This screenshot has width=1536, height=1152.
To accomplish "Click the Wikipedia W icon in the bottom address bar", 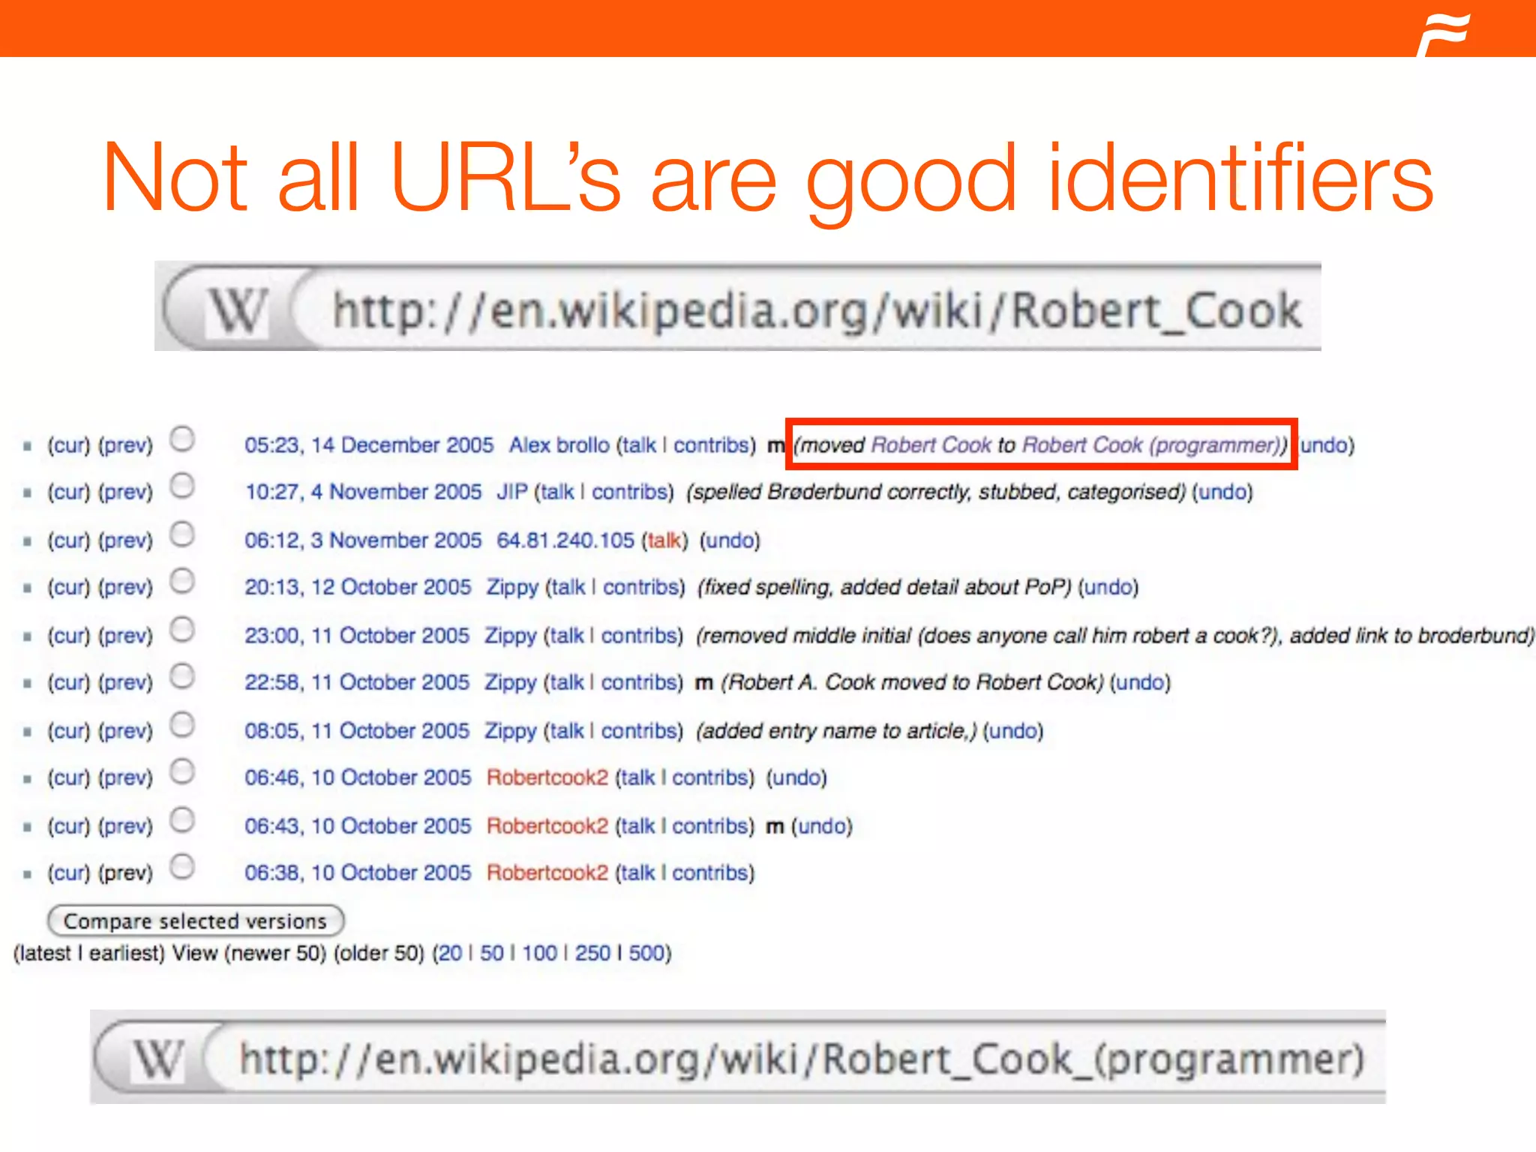I will coord(159,1059).
